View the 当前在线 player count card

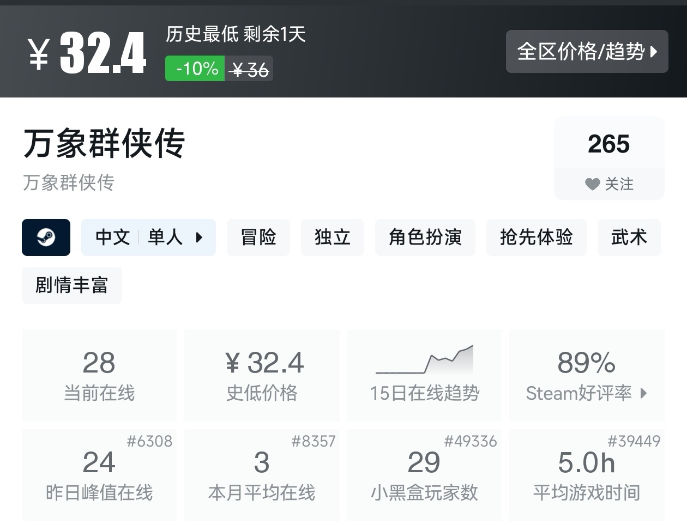(99, 375)
